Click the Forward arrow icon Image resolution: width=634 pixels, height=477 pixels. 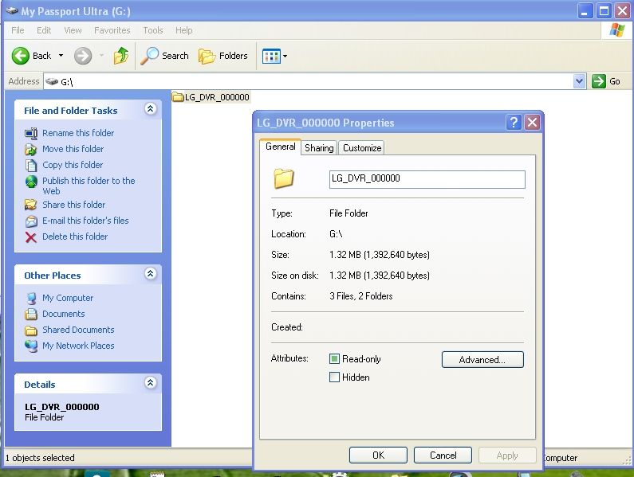click(x=83, y=56)
